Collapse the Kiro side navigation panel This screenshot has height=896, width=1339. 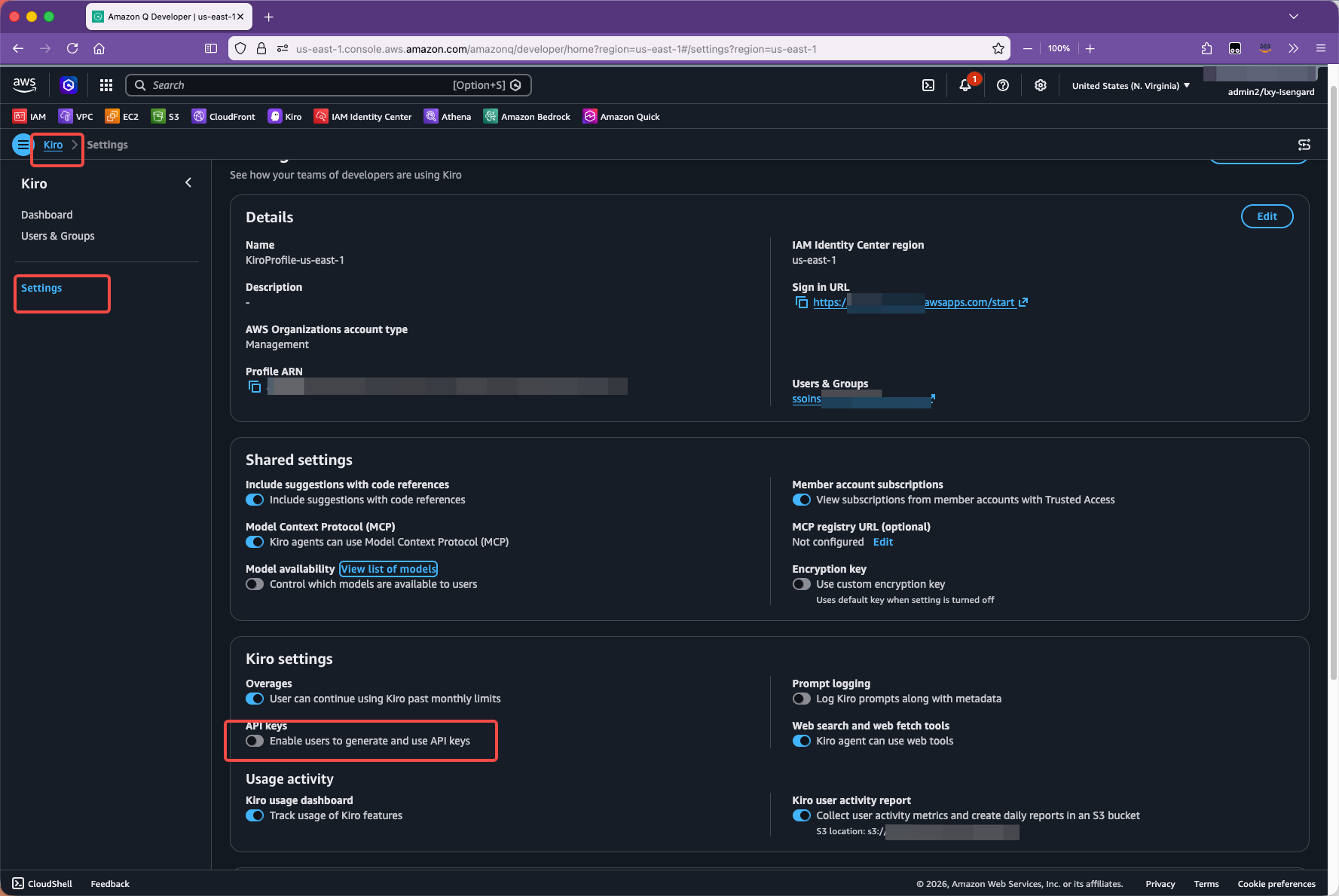coord(188,183)
